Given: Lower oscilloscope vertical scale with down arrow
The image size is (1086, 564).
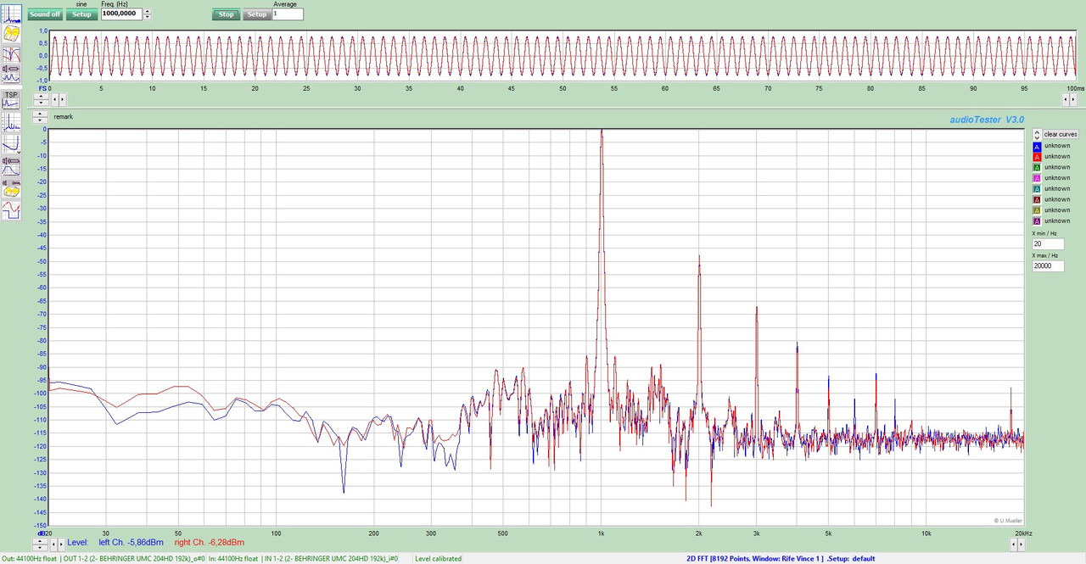Looking at the screenshot, I should tap(41, 103).
